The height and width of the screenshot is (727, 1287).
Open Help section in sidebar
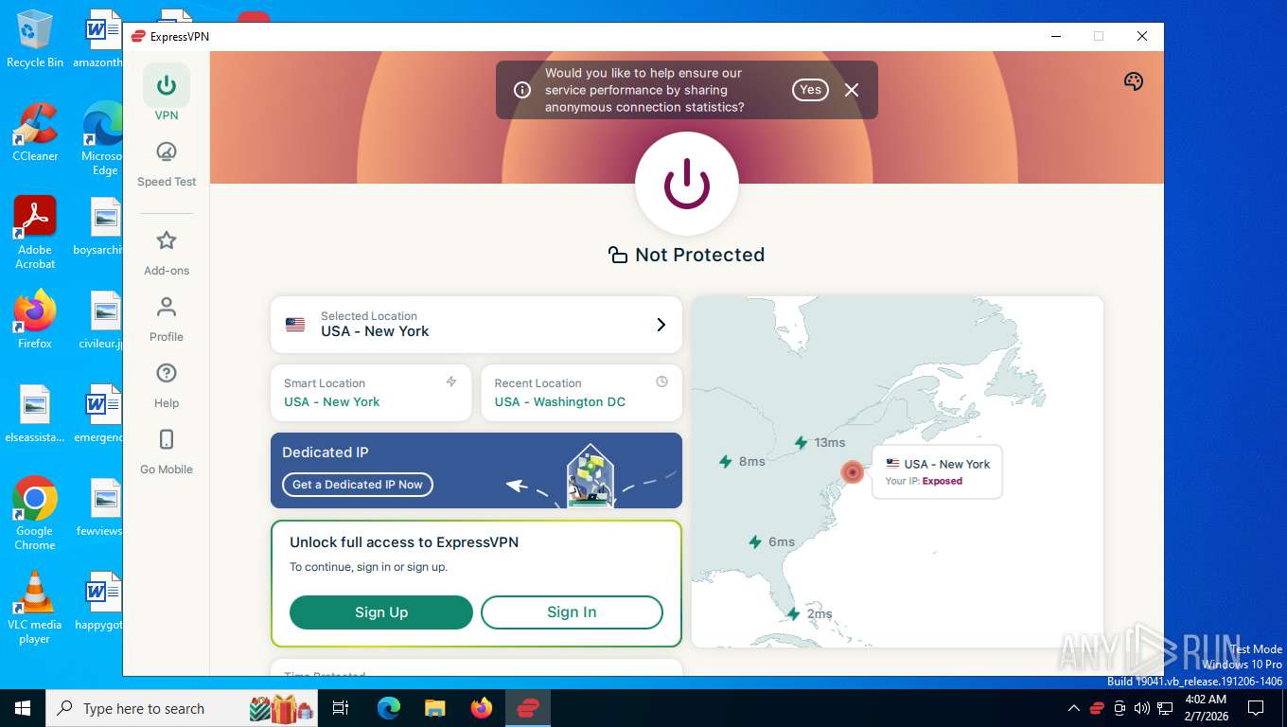pyautogui.click(x=167, y=385)
